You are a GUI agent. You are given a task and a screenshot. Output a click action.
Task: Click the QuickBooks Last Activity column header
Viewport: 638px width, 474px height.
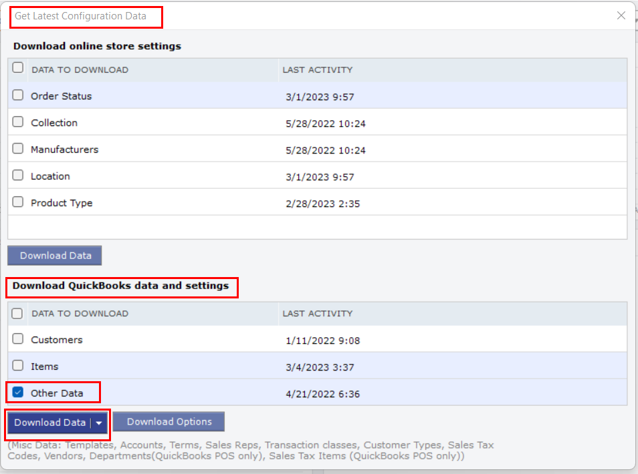[x=317, y=313]
